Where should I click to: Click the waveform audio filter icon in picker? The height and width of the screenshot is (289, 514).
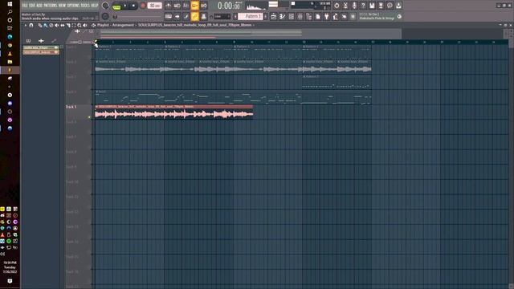[41, 41]
